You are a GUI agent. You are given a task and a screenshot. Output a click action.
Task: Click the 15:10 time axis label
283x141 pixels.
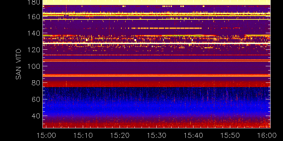(x=83, y=135)
